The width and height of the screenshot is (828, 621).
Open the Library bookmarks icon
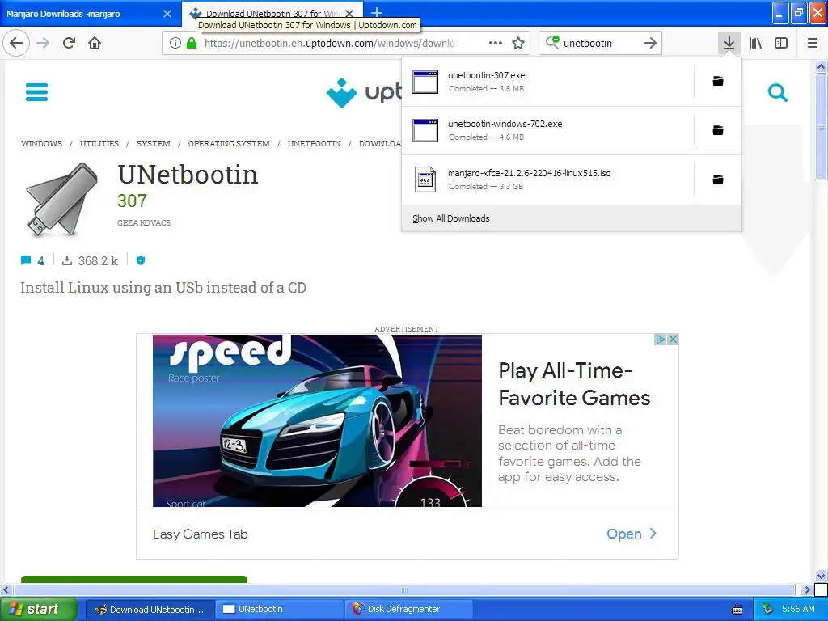[755, 43]
